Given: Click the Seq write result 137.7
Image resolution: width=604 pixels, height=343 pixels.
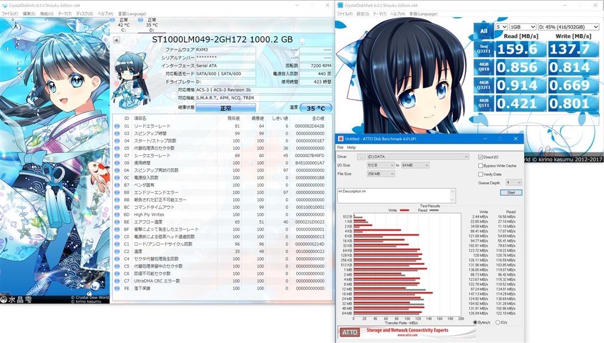Looking at the screenshot, I should coord(572,49).
